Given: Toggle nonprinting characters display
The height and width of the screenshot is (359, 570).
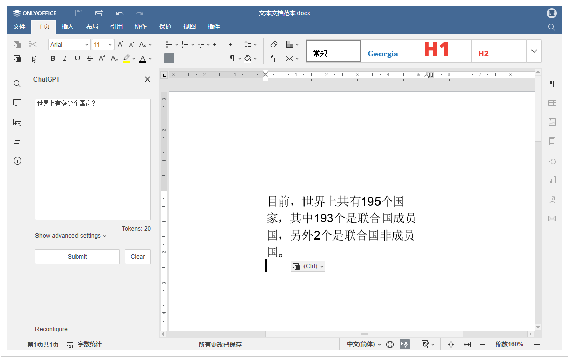Looking at the screenshot, I should 231,58.
